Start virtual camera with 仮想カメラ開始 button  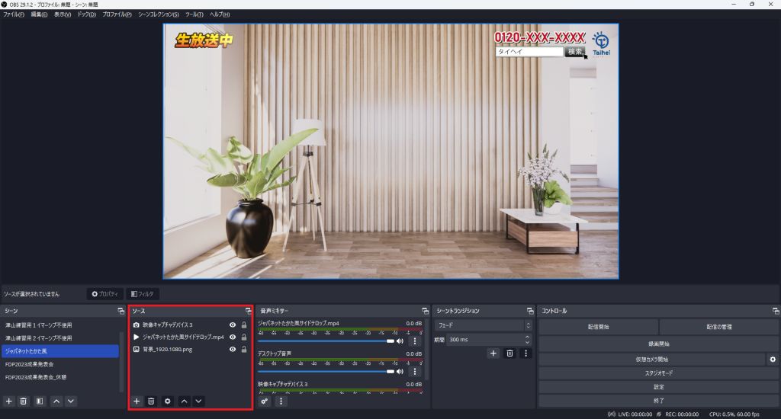click(x=652, y=360)
